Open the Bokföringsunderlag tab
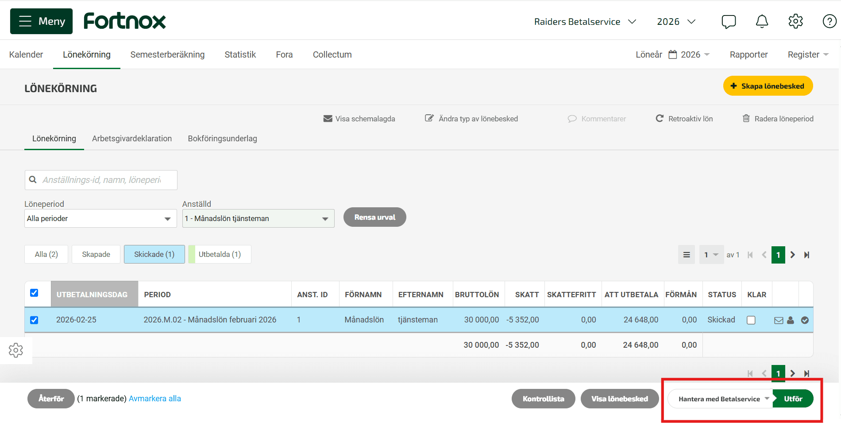The width and height of the screenshot is (841, 423). [222, 139]
